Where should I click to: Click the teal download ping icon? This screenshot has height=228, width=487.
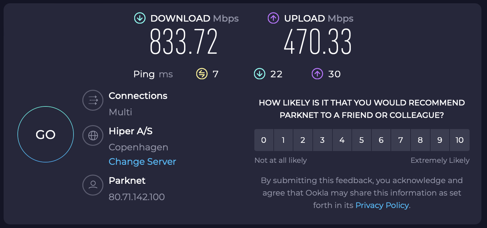coord(260,74)
